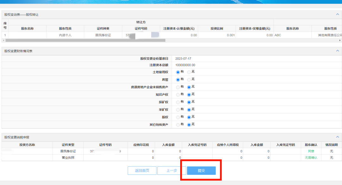This screenshot has width=342, height=185.
Task: Select 无 for 采矿权
Action: click(x=189, y=110)
